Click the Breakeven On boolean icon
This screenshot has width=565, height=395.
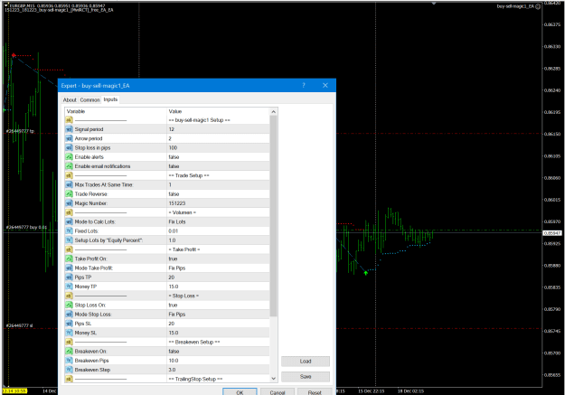[69, 351]
